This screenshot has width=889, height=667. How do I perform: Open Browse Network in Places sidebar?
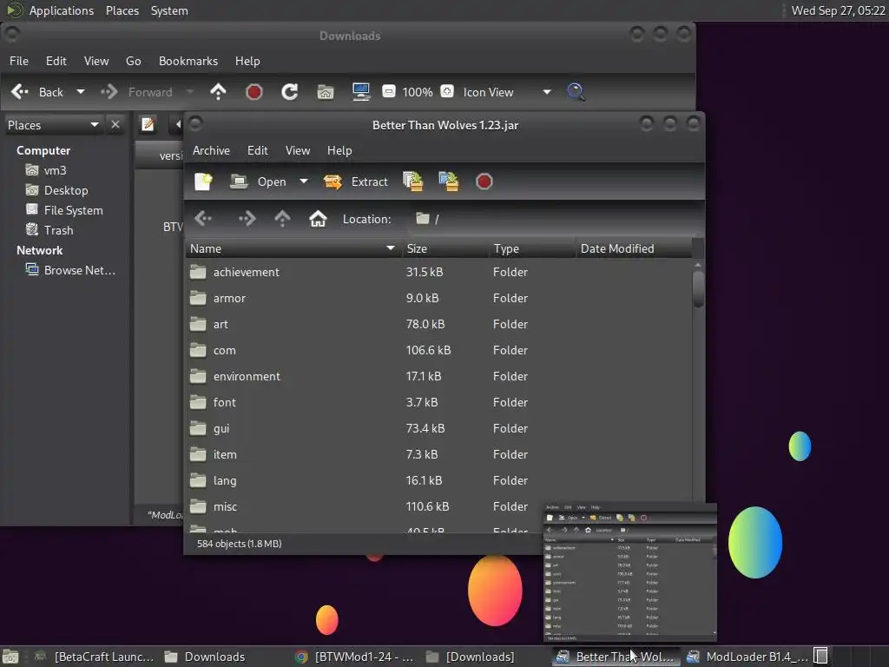[71, 271]
